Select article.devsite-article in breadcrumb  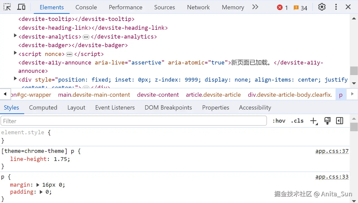213,95
